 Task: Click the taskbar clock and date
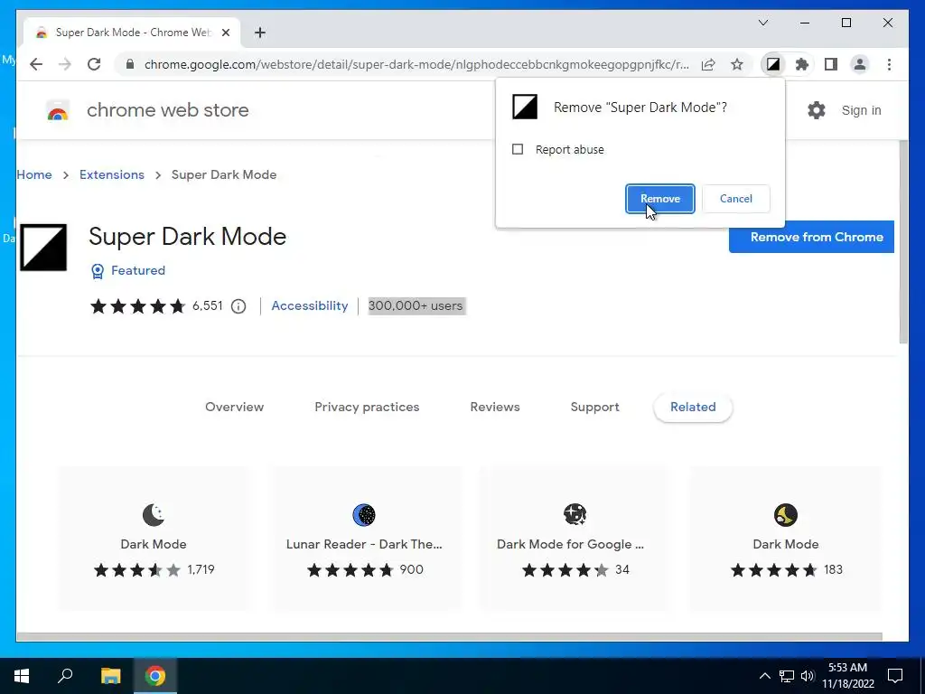click(847, 676)
